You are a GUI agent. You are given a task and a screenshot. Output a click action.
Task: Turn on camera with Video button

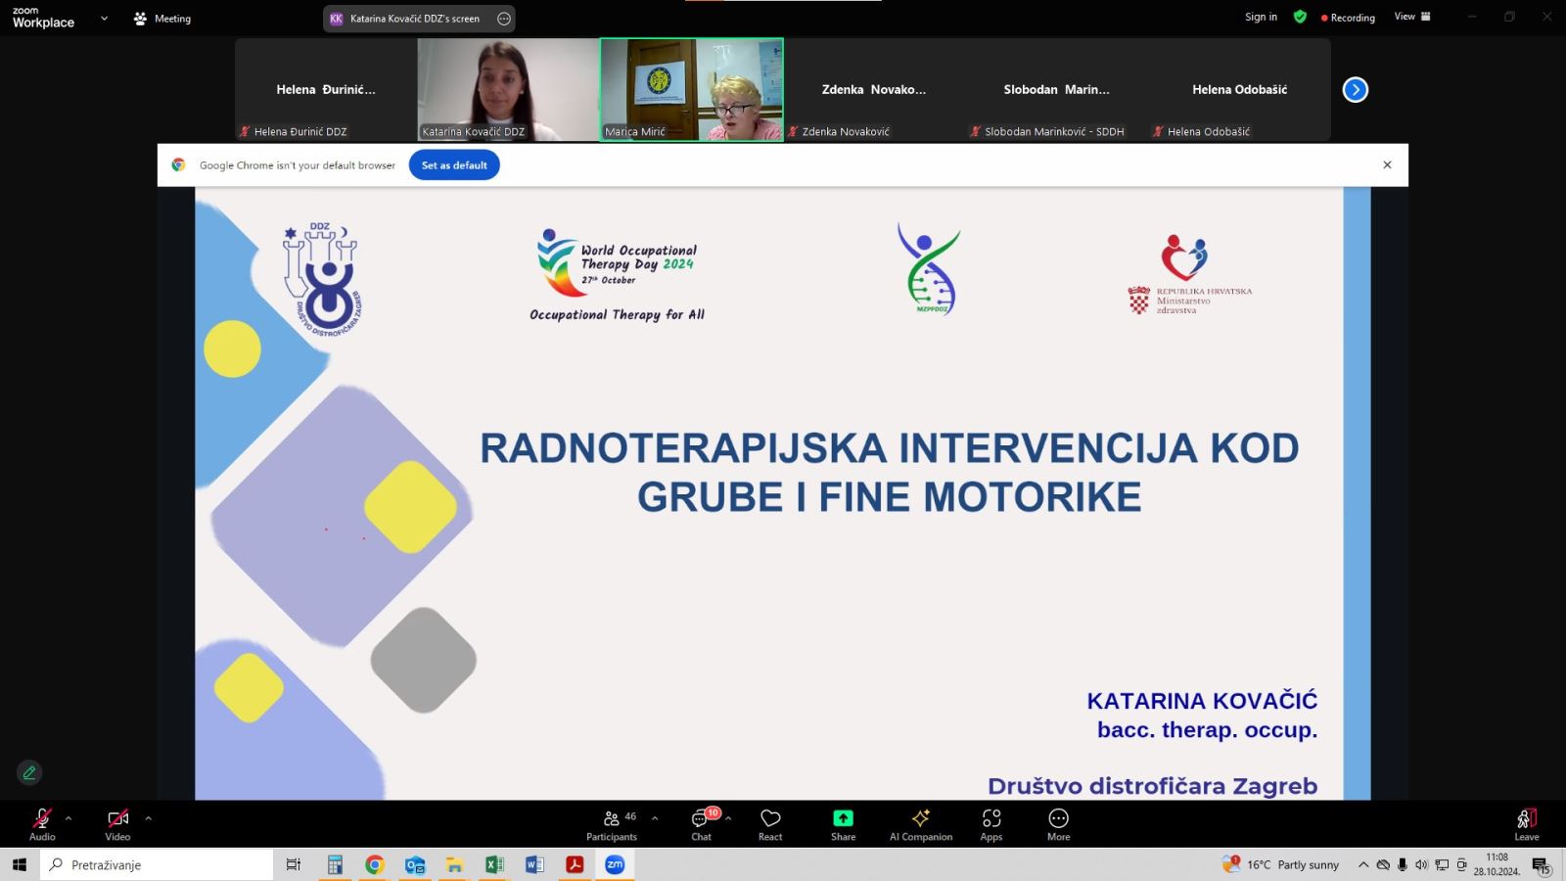[117, 823]
